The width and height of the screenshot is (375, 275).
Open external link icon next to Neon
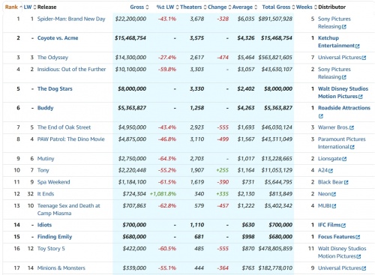pyautogui.click(x=334, y=194)
